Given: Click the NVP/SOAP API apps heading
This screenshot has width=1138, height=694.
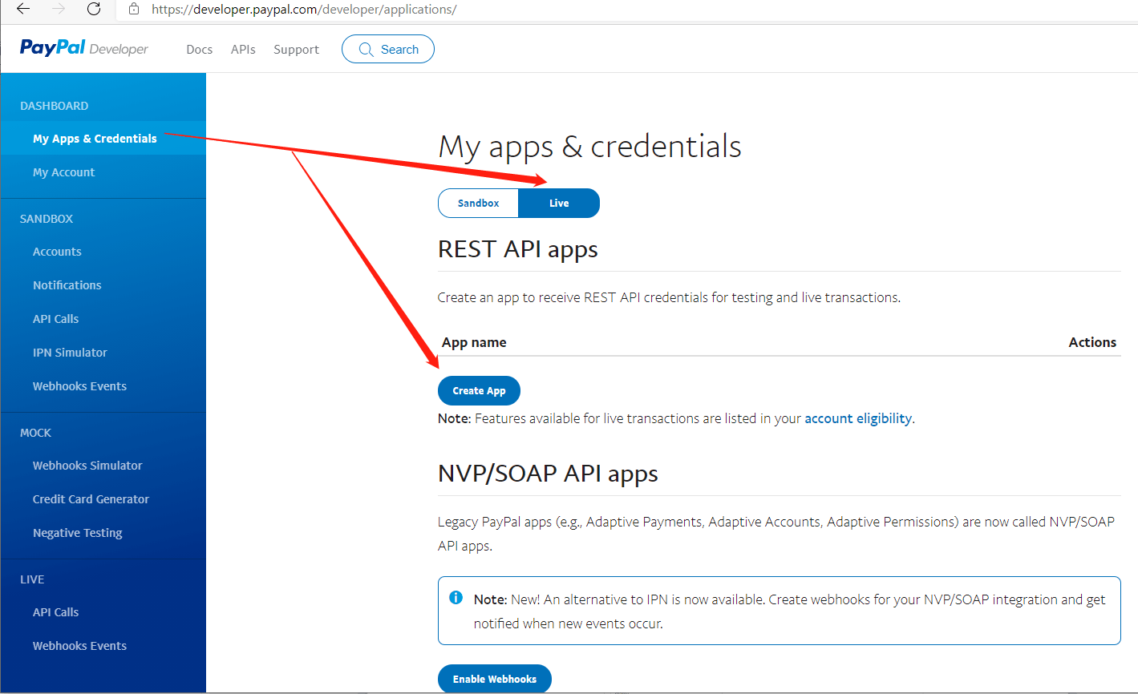Looking at the screenshot, I should (x=548, y=474).
